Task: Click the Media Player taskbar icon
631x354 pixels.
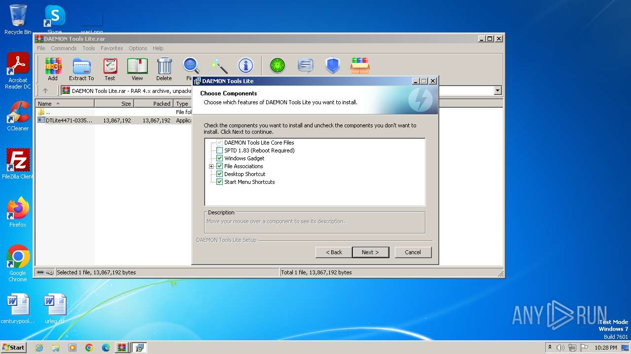Action: (x=72, y=348)
